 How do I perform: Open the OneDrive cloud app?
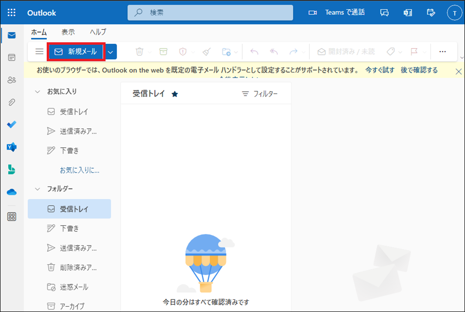(12, 192)
